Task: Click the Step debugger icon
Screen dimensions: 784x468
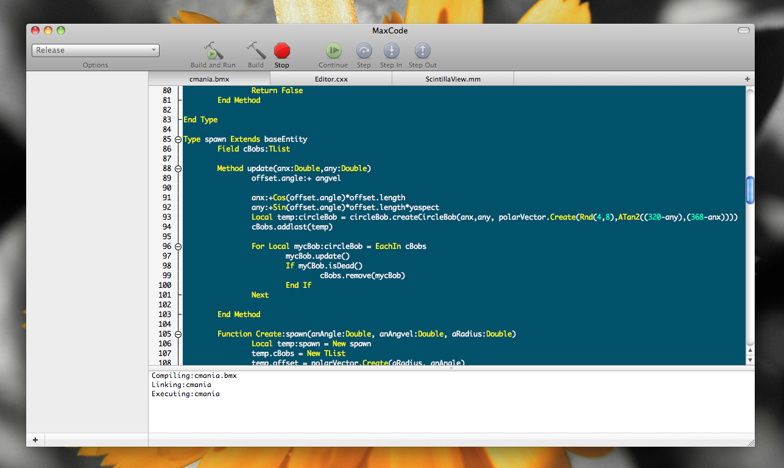Action: [364, 51]
